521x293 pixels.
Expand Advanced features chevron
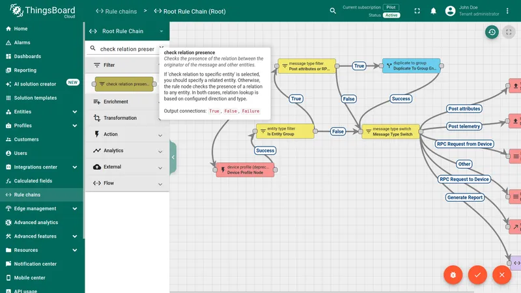pos(75,236)
